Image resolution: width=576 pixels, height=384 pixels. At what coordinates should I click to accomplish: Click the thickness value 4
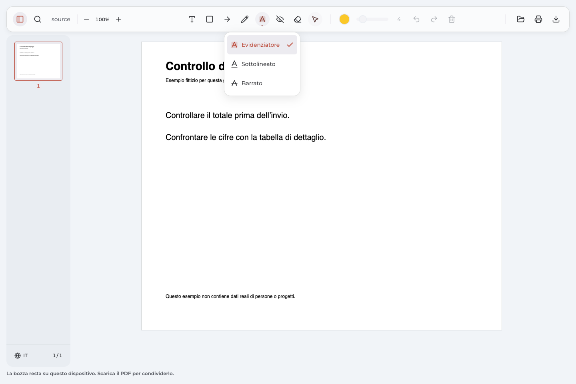tap(399, 19)
